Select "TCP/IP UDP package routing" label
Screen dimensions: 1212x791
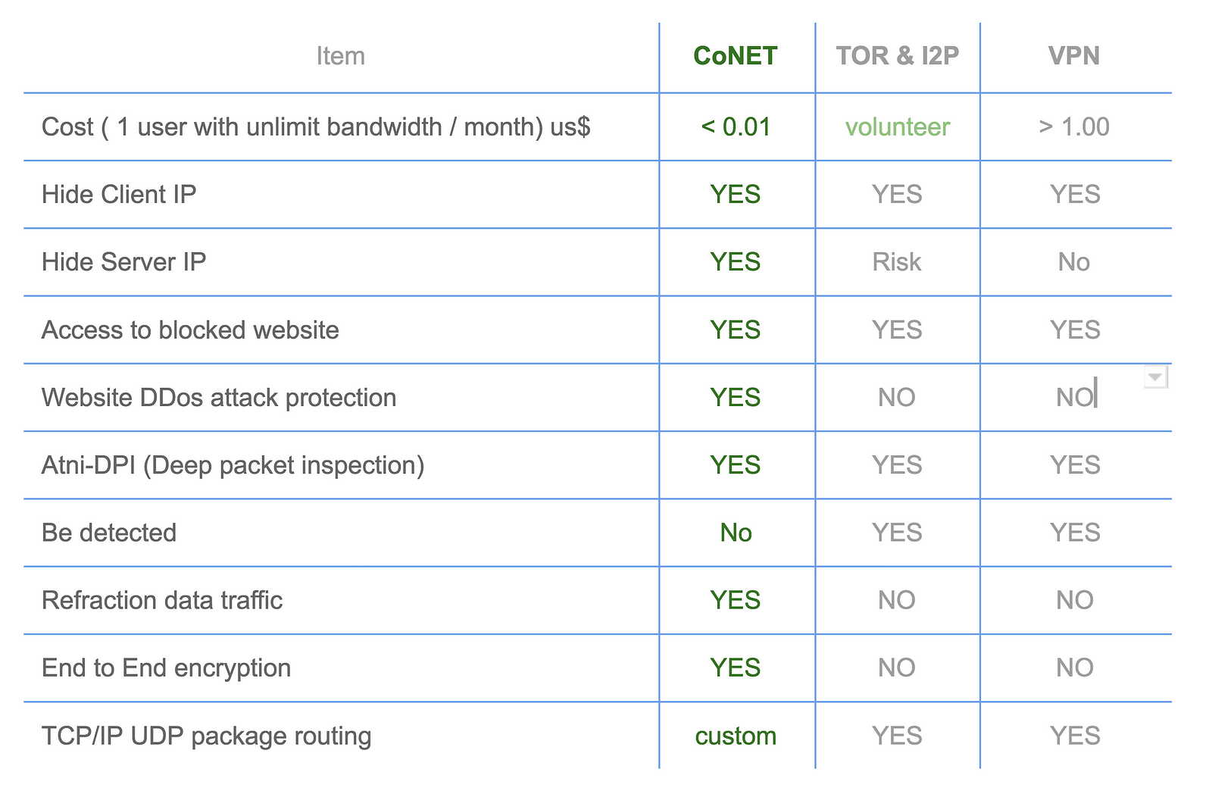[207, 736]
